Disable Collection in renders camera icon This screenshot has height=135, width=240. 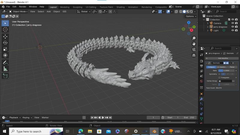coord(236,19)
